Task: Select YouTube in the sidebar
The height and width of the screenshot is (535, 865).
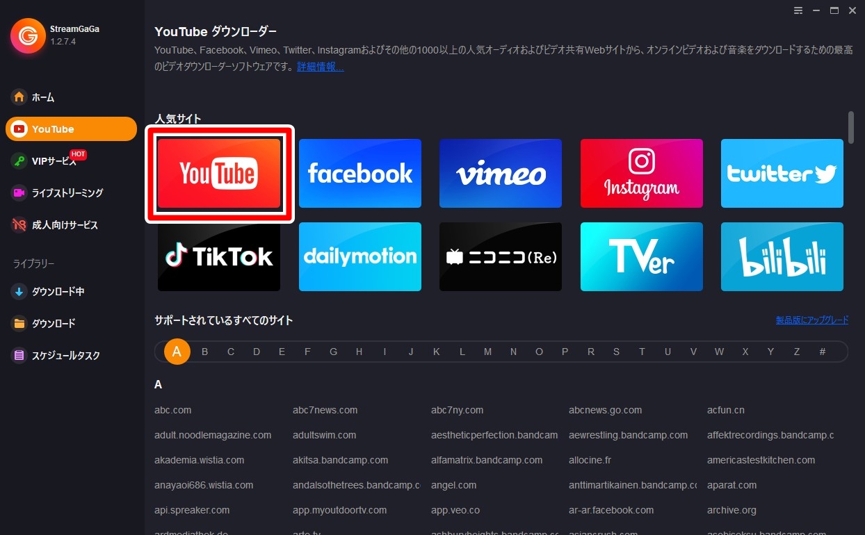Action: [71, 129]
